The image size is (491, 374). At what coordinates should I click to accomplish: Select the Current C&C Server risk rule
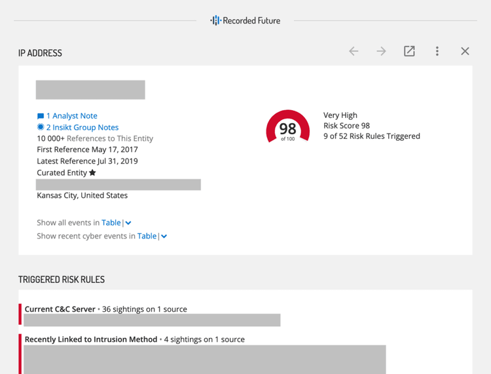[x=60, y=309]
